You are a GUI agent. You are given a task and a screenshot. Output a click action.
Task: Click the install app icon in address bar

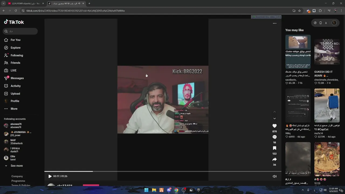(x=294, y=11)
